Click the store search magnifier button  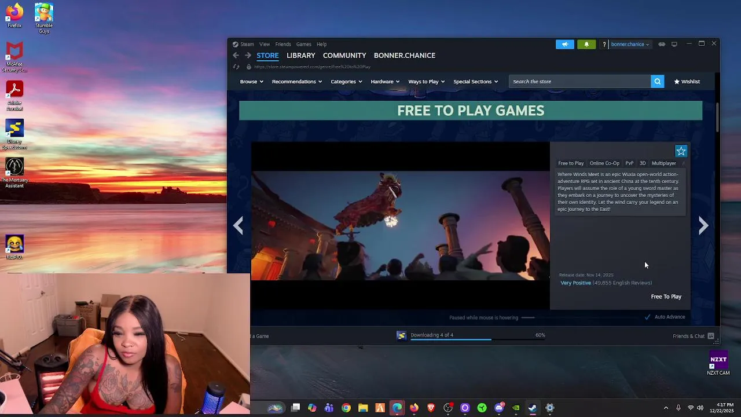[657, 82]
